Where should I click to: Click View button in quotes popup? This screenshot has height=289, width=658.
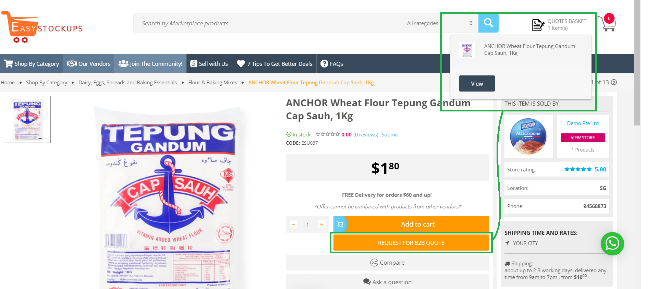click(x=477, y=84)
